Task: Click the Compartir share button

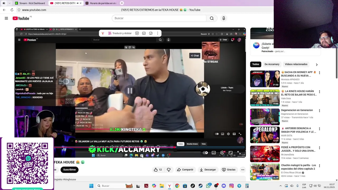Action: pyautogui.click(x=185, y=170)
